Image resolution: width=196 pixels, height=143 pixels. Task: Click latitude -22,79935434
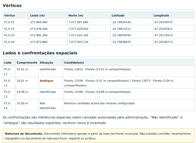tap(121, 22)
